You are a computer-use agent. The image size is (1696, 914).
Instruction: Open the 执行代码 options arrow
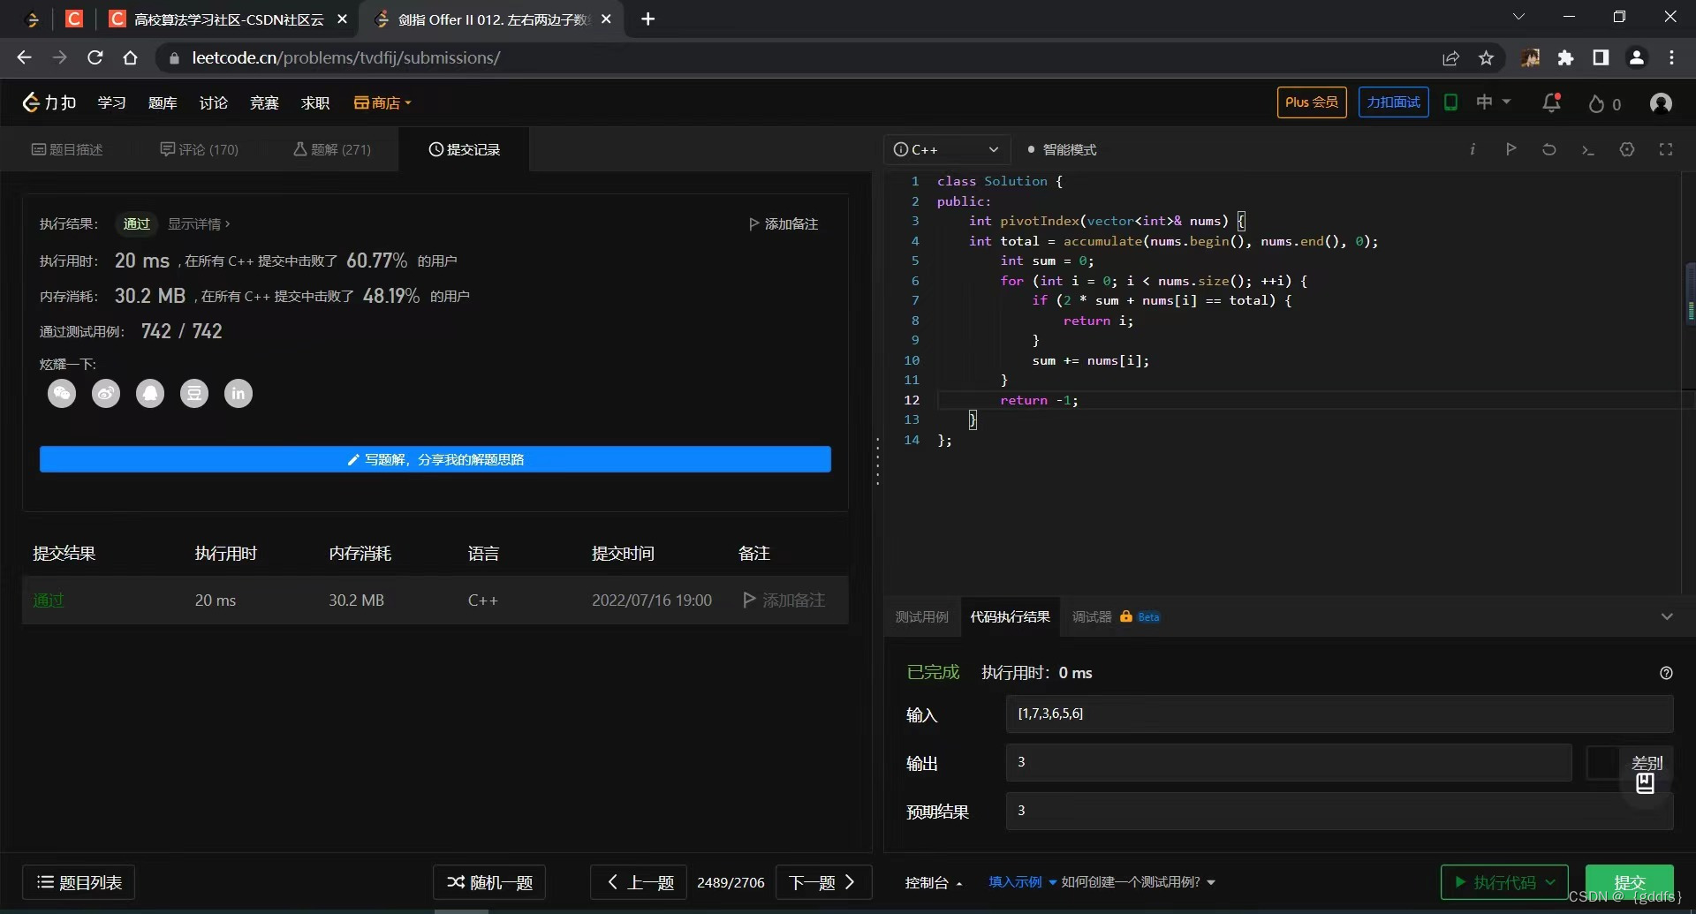(x=1550, y=882)
